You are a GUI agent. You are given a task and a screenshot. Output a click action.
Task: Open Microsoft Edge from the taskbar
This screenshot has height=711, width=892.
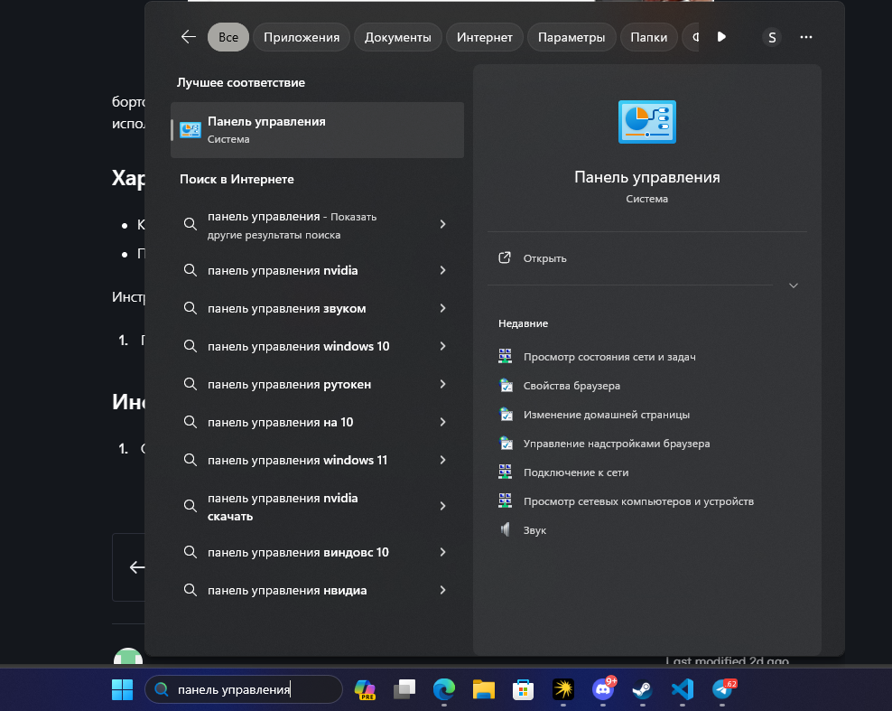pyautogui.click(x=443, y=690)
